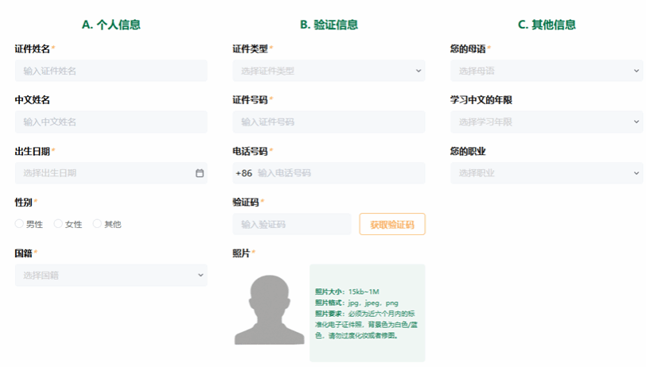
Task: Focus the 输入中文姓名 text field
Action: point(111,122)
